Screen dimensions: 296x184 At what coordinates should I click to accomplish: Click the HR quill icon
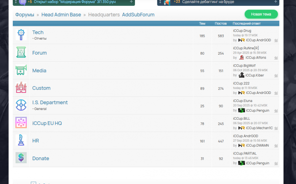pos(21,140)
